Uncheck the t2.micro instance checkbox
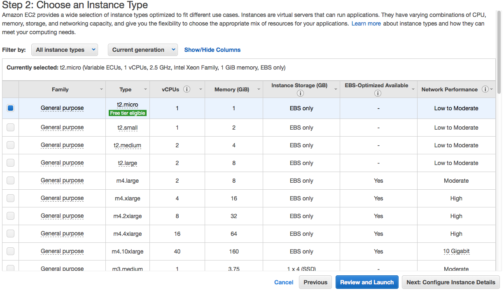Image resolution: width=504 pixels, height=293 pixels. 11,108
